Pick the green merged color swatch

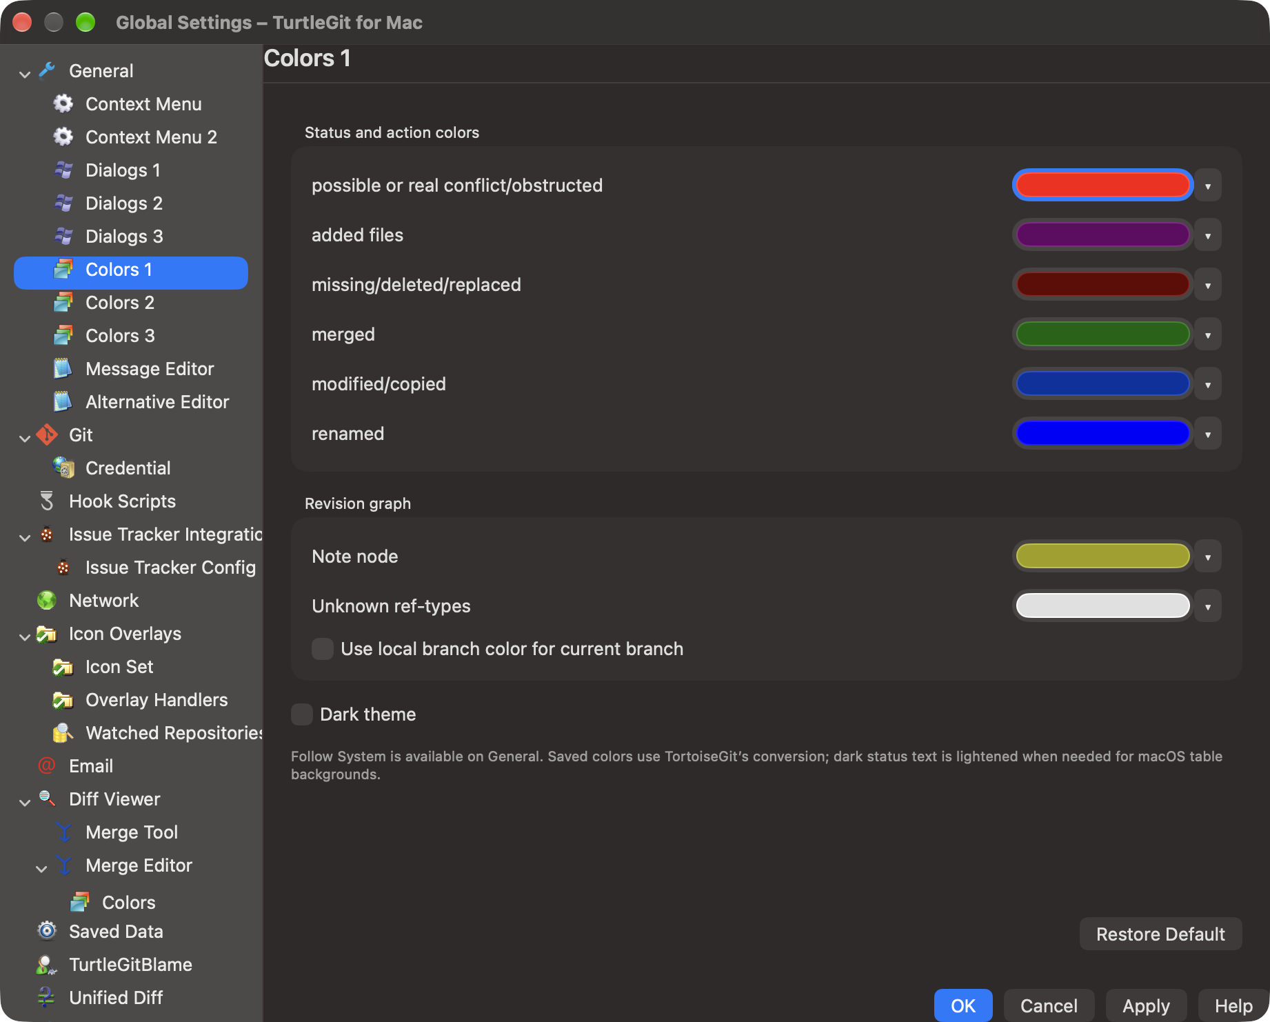point(1102,334)
